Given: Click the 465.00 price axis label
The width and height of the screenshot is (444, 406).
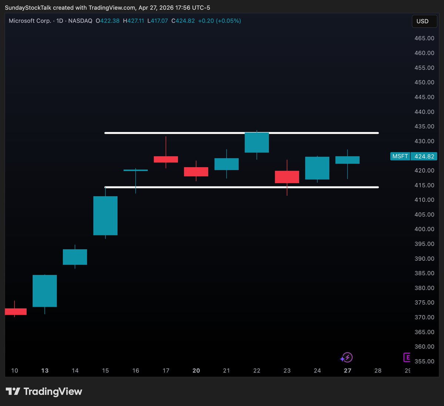Looking at the screenshot, I should tap(424, 38).
